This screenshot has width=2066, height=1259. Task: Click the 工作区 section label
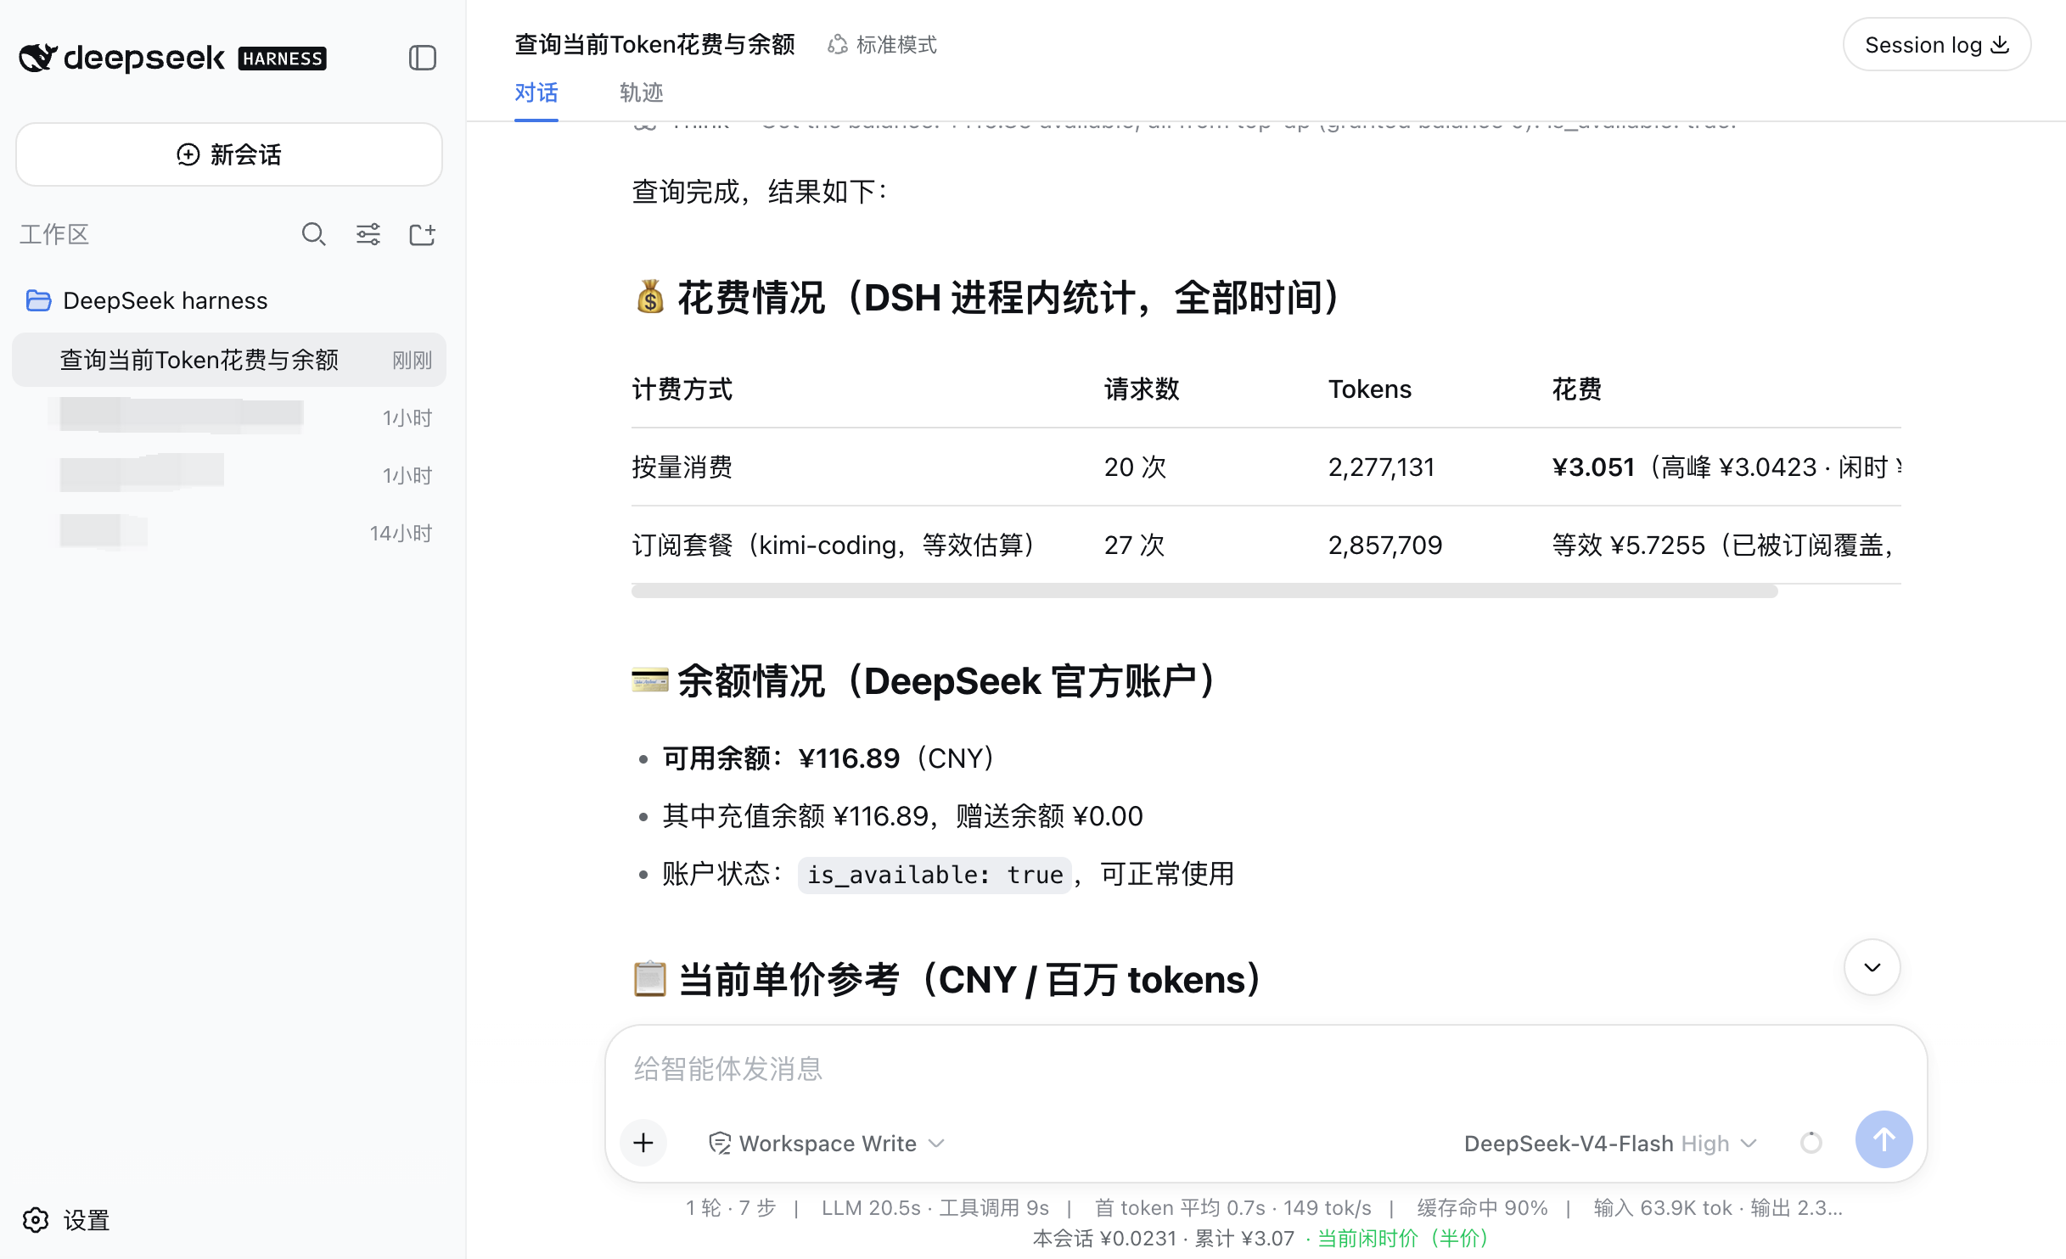pyautogui.click(x=54, y=234)
